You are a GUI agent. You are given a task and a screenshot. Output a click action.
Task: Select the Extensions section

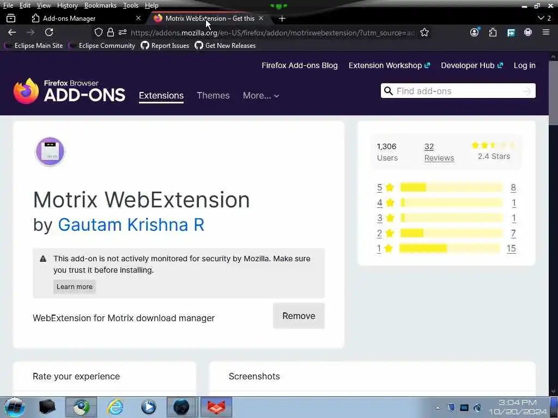click(x=161, y=96)
